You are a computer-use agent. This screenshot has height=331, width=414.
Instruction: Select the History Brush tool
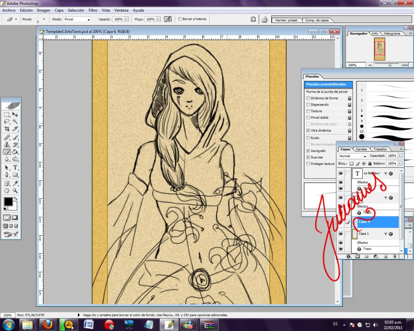[15, 145]
